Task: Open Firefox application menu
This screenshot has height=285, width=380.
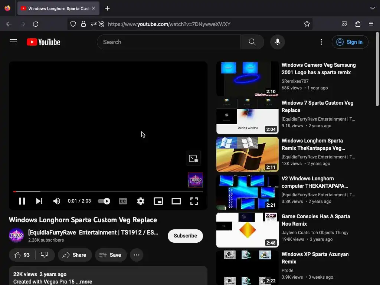Action: (371, 24)
